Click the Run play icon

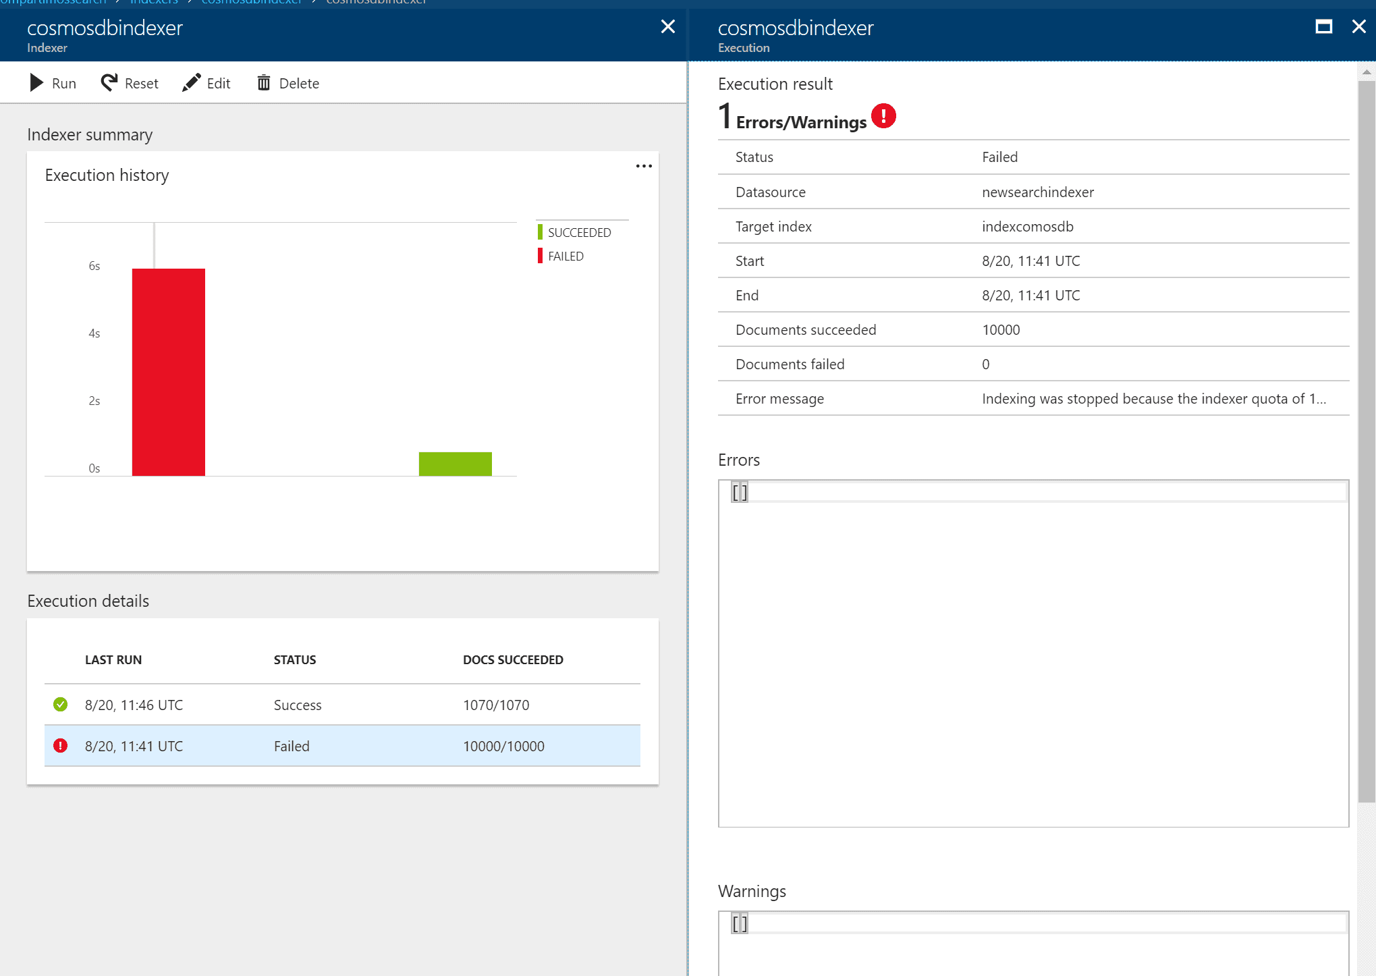tap(36, 83)
